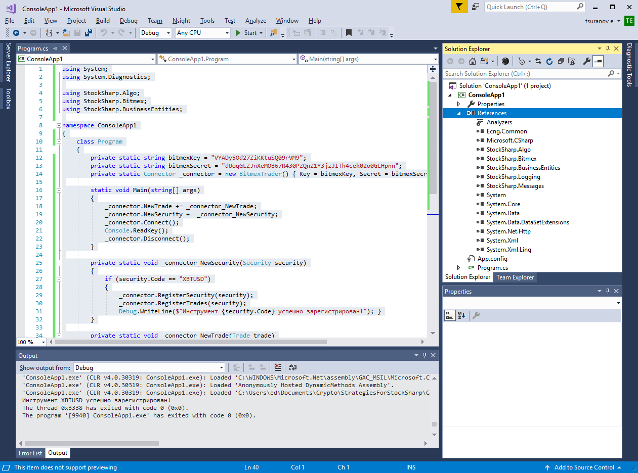The image size is (638, 473).
Task: Open the Analyze menu
Action: 256,21
